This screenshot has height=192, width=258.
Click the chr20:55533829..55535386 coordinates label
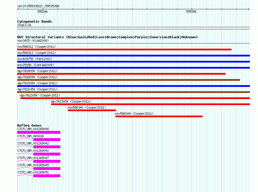tap(38, 6)
